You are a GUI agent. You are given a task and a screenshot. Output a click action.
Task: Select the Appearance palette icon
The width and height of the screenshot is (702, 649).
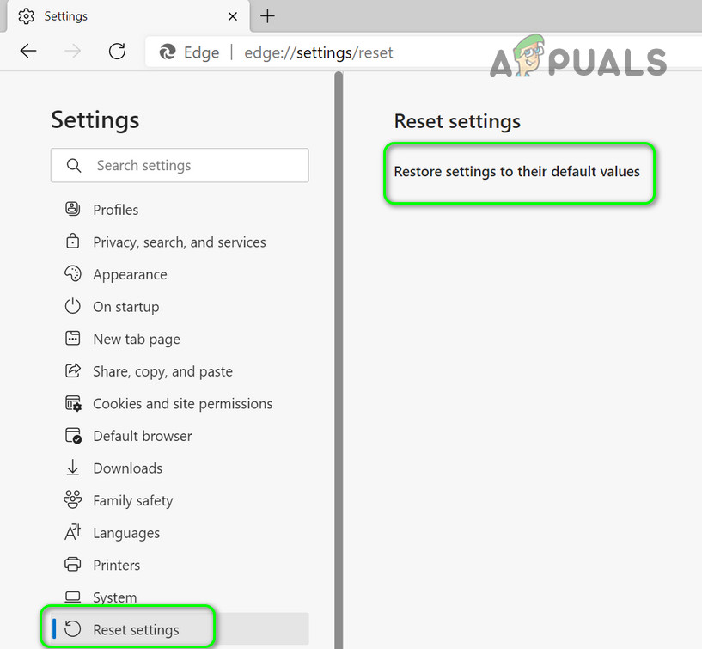72,273
